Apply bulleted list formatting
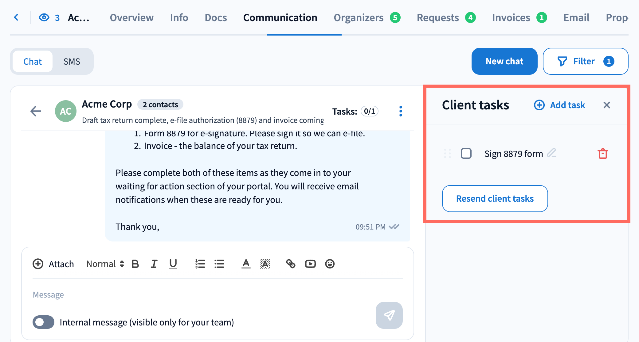Screen dimensions: 639x342 (219, 264)
